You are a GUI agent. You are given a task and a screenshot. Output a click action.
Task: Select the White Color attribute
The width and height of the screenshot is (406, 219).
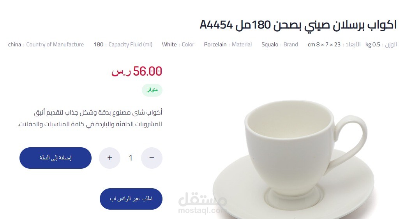[178, 44]
